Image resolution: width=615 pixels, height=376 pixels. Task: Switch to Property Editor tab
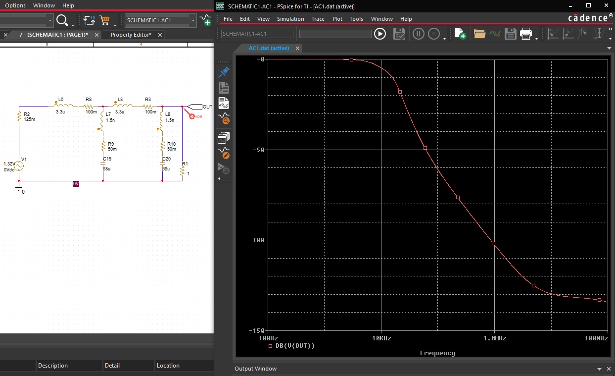coord(131,35)
